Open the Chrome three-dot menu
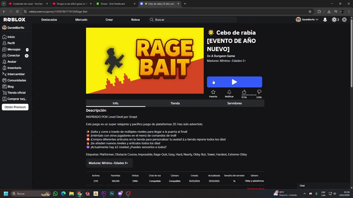This screenshot has width=353, height=198. point(349,12)
